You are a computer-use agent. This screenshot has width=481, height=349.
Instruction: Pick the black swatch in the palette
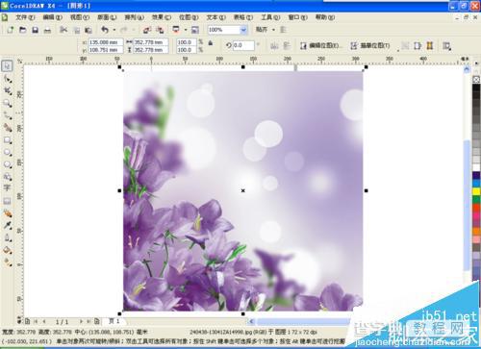pyautogui.click(x=476, y=88)
